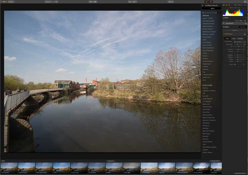This screenshot has height=175, width=248.
Task: Click the export icon at top-right corner
Action: coord(245,2)
